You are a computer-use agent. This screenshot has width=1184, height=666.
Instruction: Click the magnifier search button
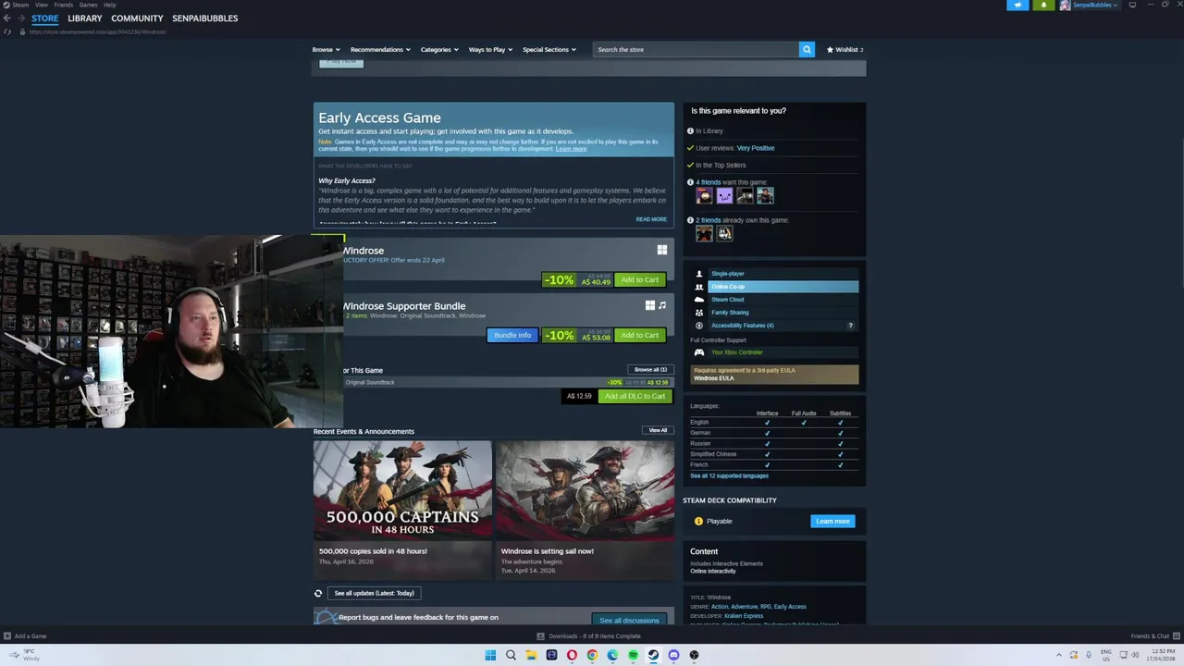point(807,49)
